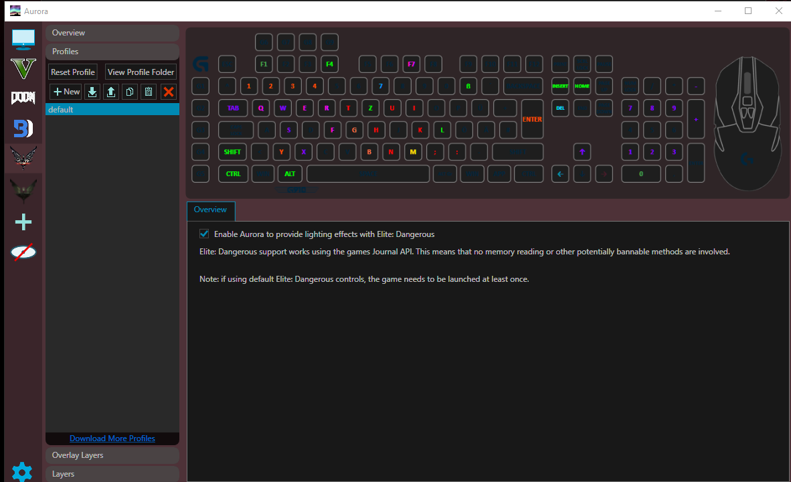Expand the Overlay Layers section

(112, 455)
